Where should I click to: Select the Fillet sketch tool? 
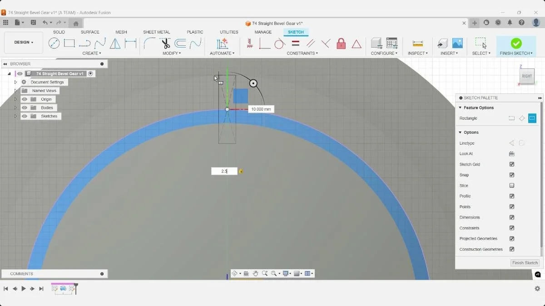tap(149, 44)
